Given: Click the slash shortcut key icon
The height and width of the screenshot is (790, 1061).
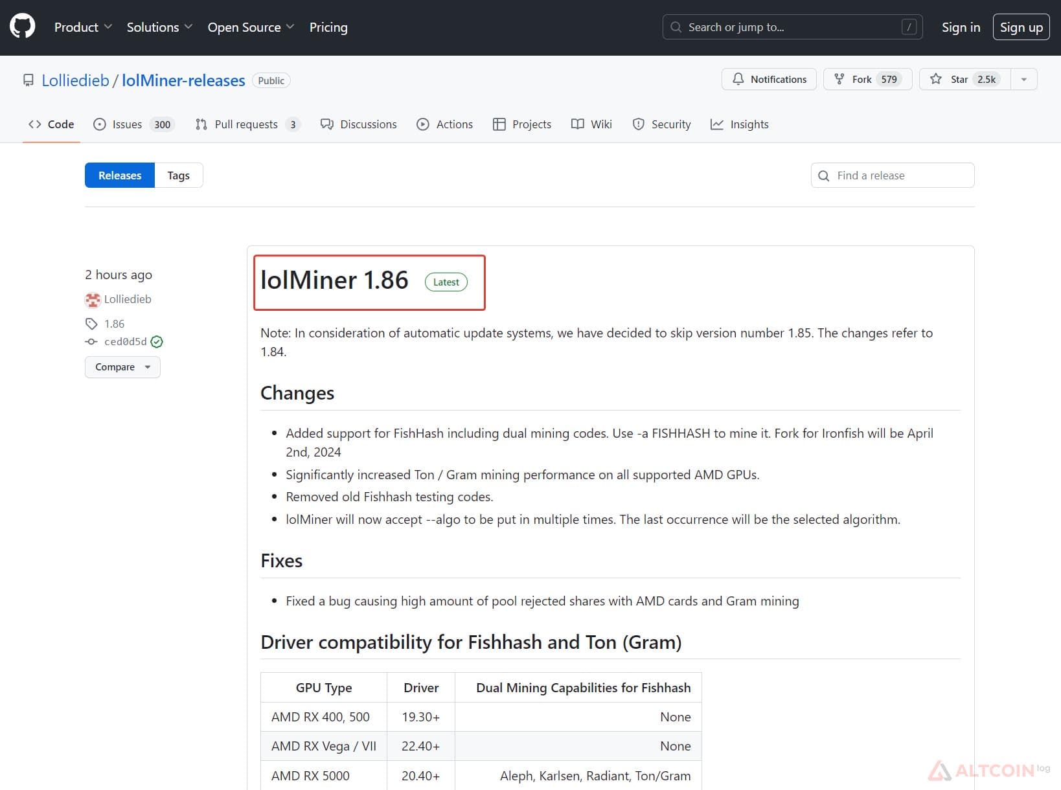Looking at the screenshot, I should (x=909, y=27).
